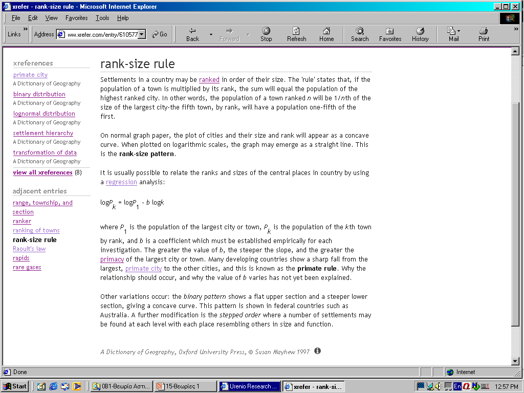Open the Help menu
Image resolution: width=524 pixels, height=393 pixels.
click(x=123, y=18)
